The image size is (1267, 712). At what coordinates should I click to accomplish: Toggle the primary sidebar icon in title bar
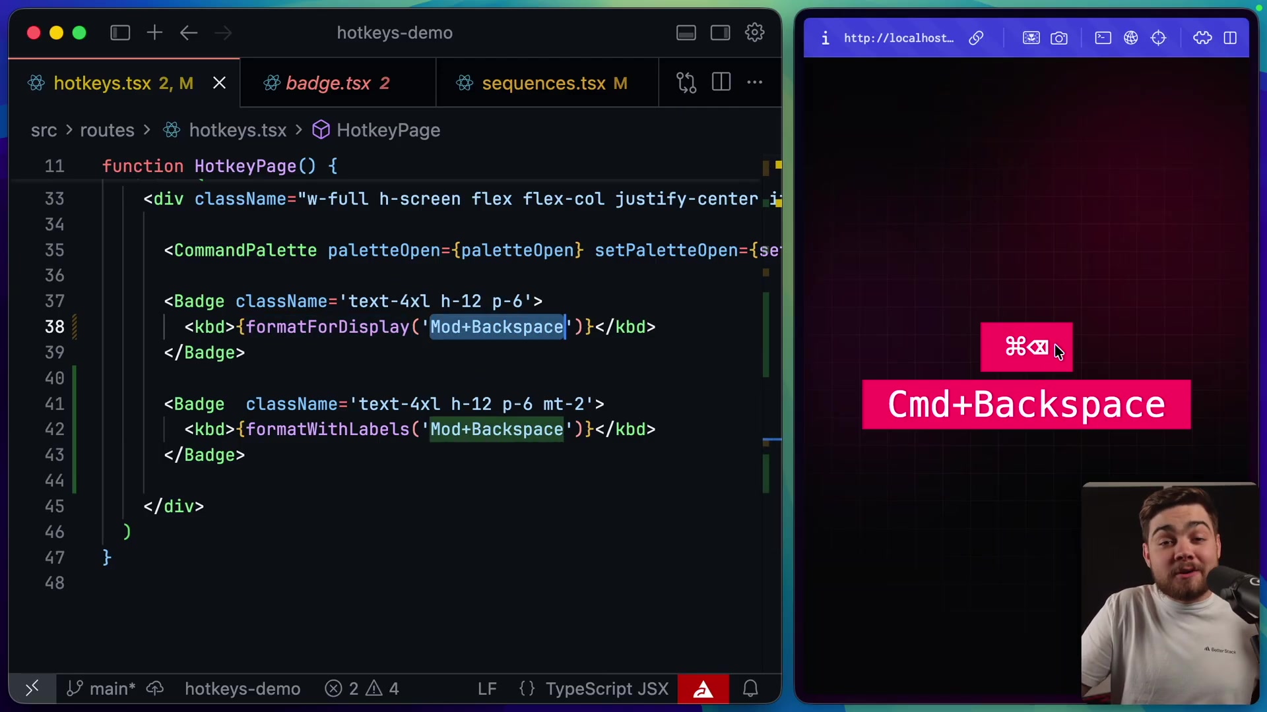(120, 33)
